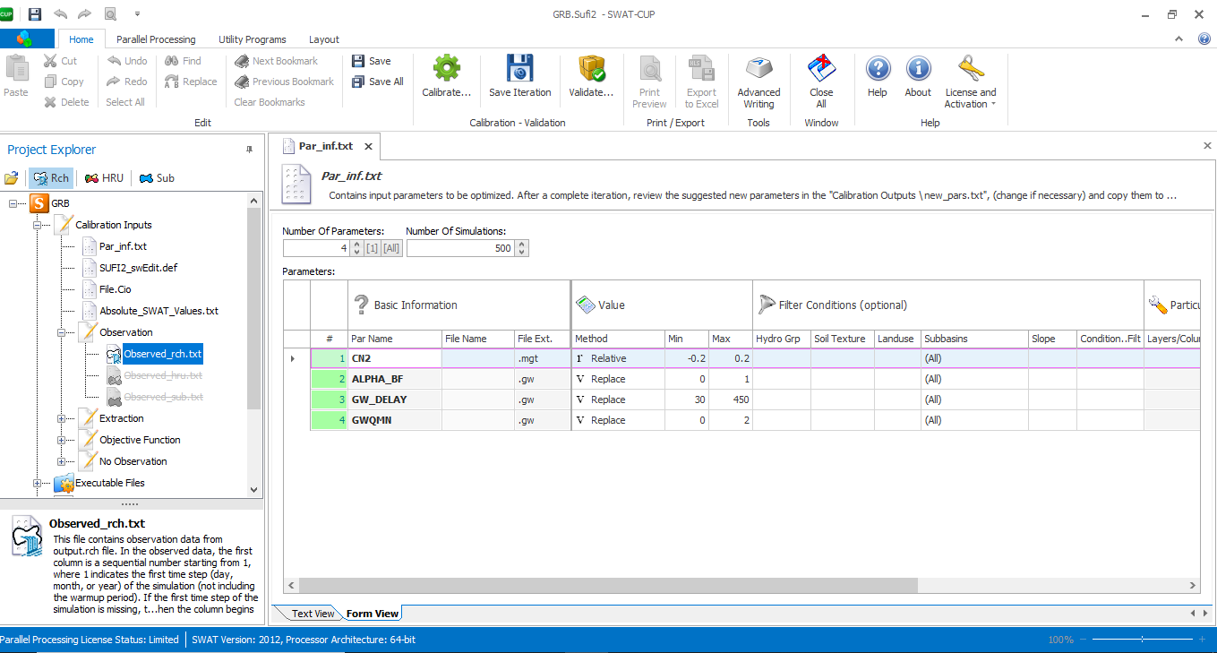The height and width of the screenshot is (653, 1217).
Task: Click the zoom in plus button
Action: coord(1201,640)
